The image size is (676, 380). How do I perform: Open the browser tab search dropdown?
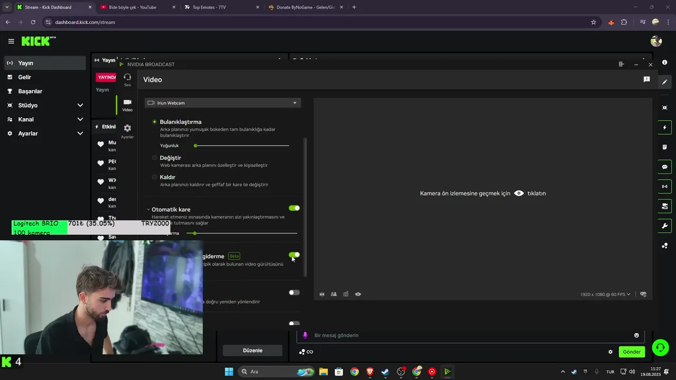7,7
